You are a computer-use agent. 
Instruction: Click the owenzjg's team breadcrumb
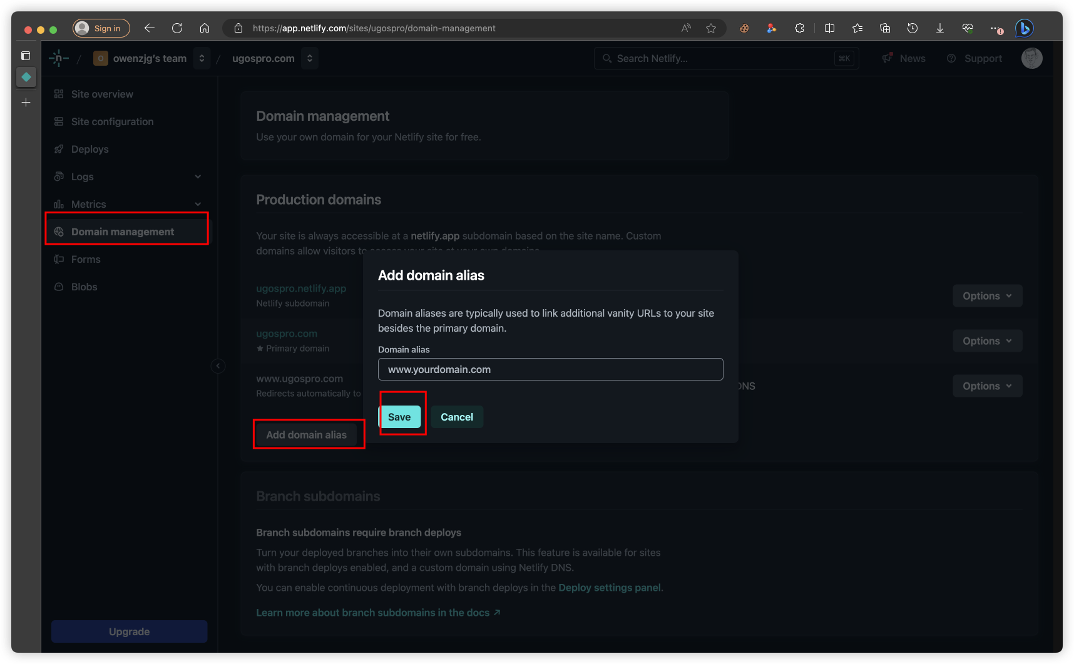tap(150, 58)
